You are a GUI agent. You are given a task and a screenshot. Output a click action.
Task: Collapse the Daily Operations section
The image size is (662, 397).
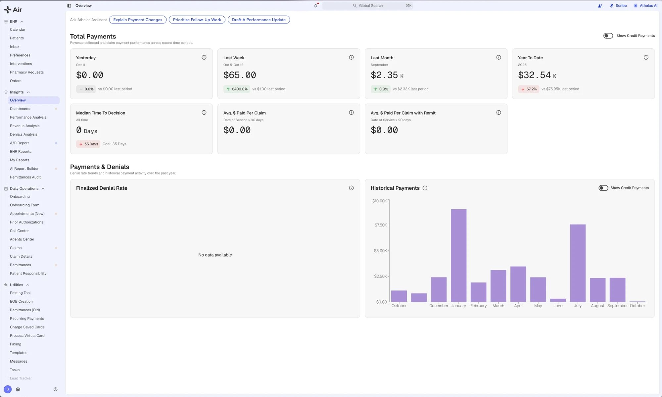43,189
